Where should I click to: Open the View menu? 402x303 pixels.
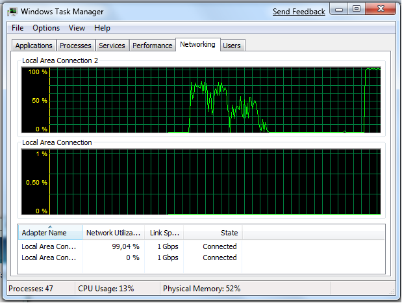[77, 28]
